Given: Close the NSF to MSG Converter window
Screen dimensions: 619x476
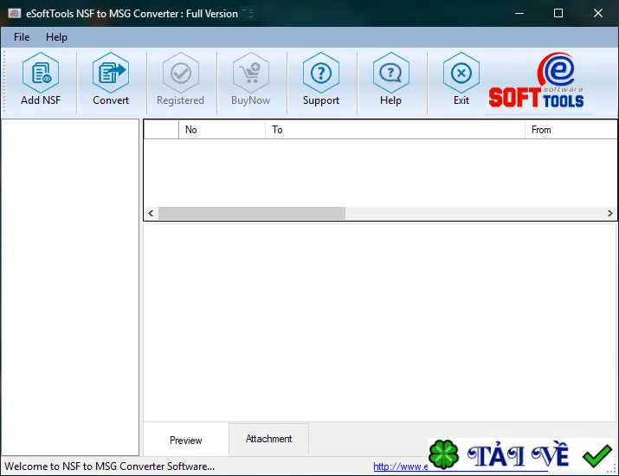Looking at the screenshot, I should pos(598,14).
